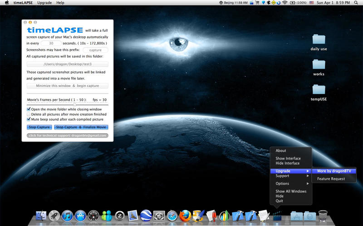Image resolution: width=363 pixels, height=226 pixels.
Task: Open System Preferences gear icon in dock
Action: click(x=159, y=216)
